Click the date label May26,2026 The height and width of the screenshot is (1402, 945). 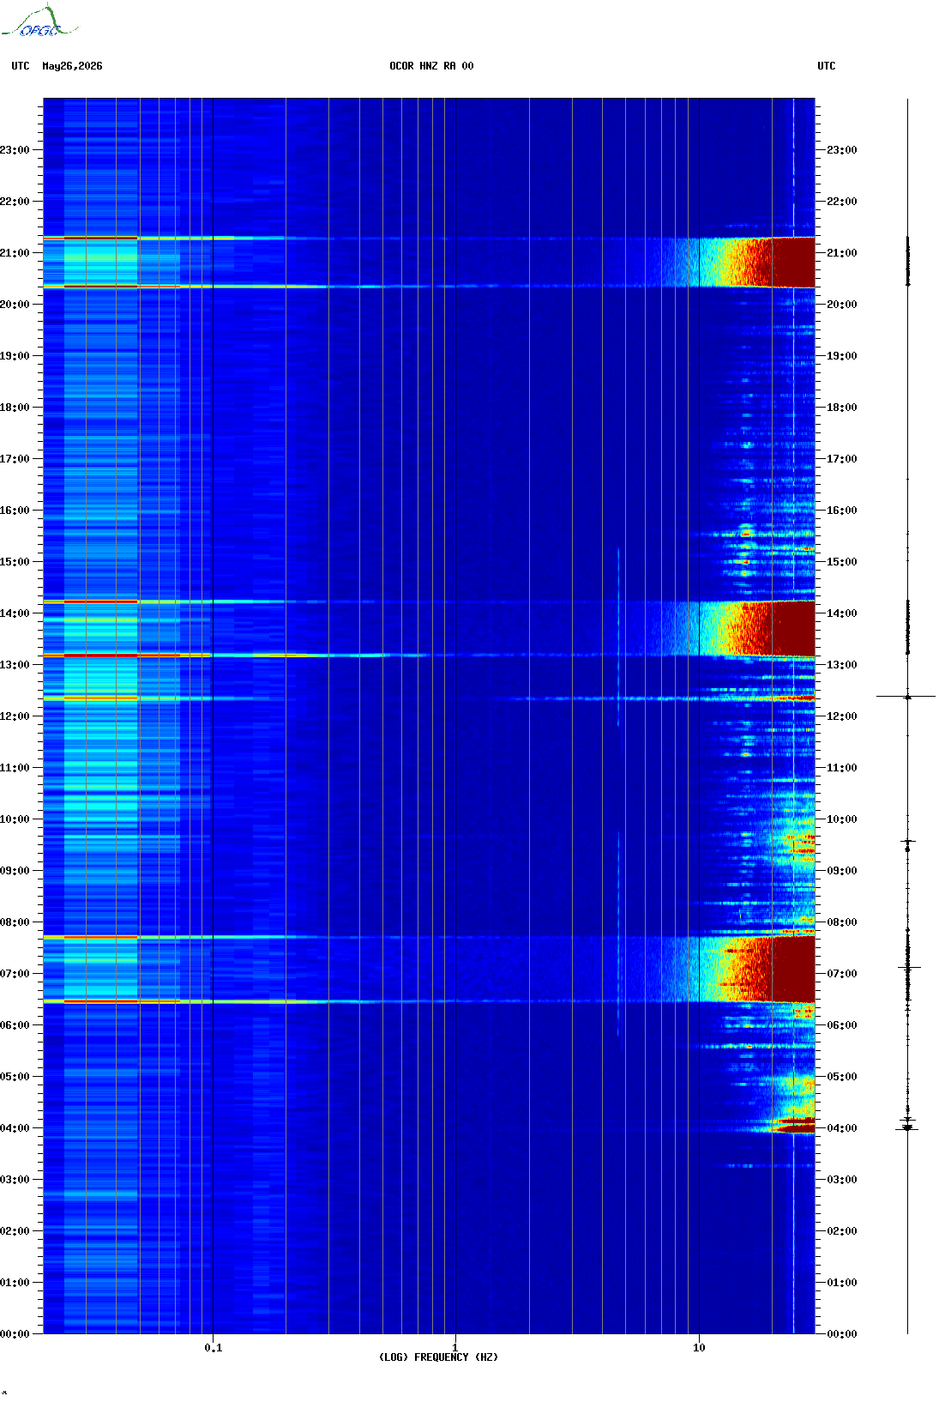click(72, 66)
